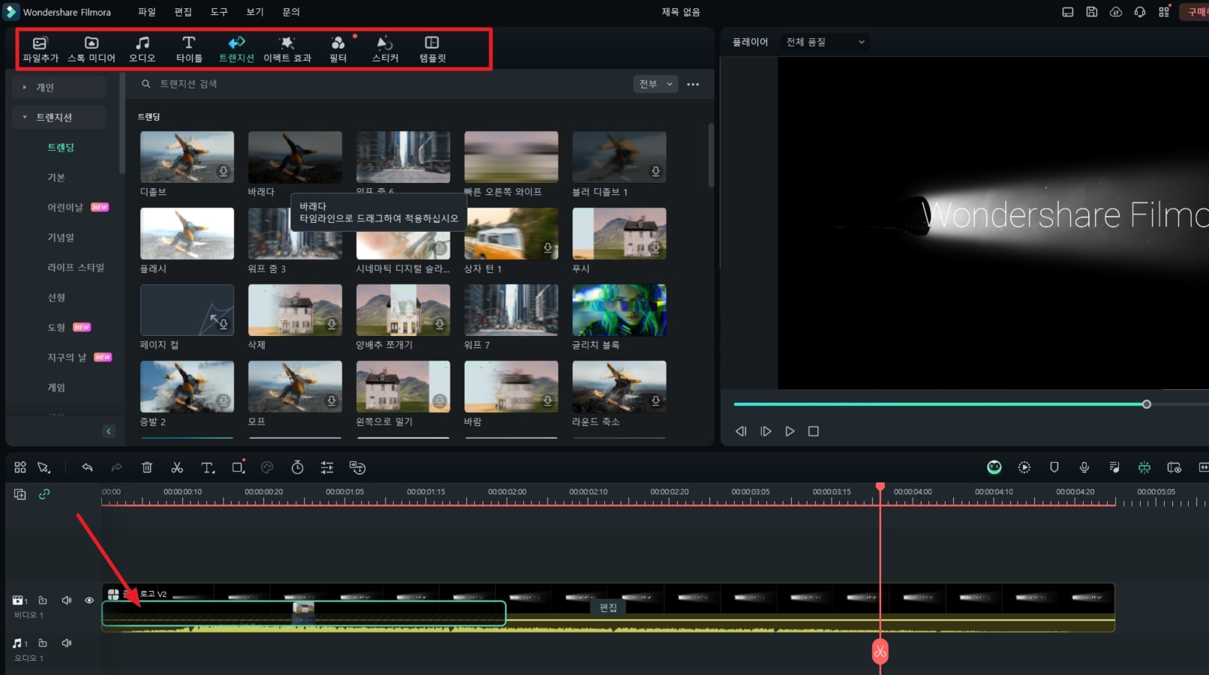Switch to the 타이틀 tab
1209x675 pixels.
[189, 49]
